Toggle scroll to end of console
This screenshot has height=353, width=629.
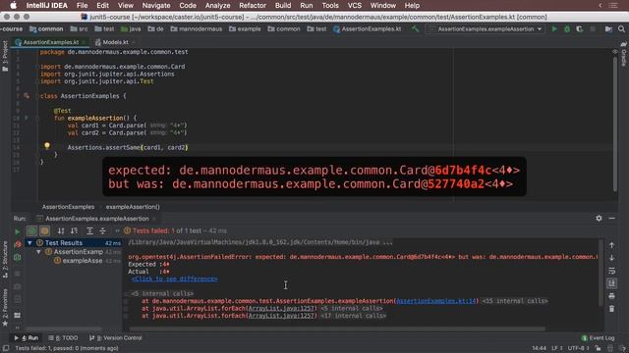pyautogui.click(x=611, y=283)
